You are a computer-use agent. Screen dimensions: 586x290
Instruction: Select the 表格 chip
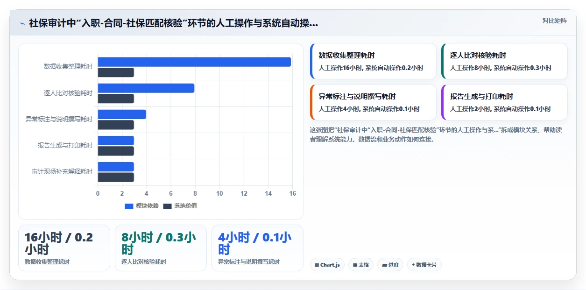pos(361,265)
